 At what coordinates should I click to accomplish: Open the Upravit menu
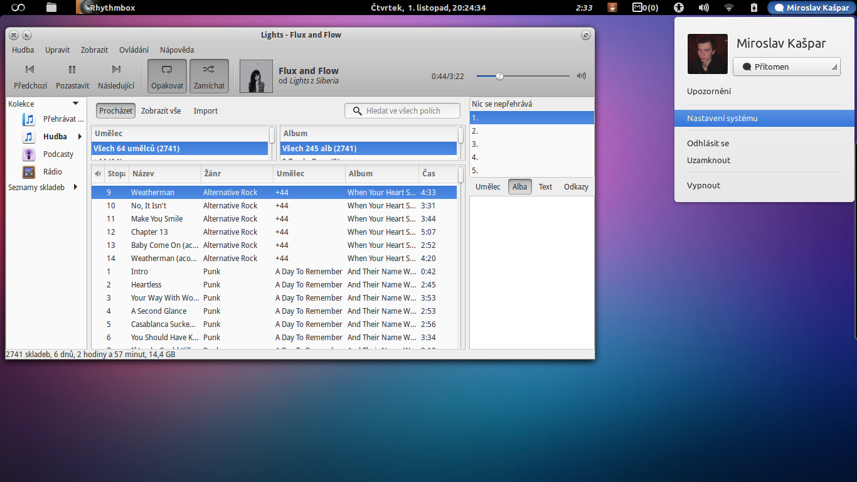coord(57,50)
